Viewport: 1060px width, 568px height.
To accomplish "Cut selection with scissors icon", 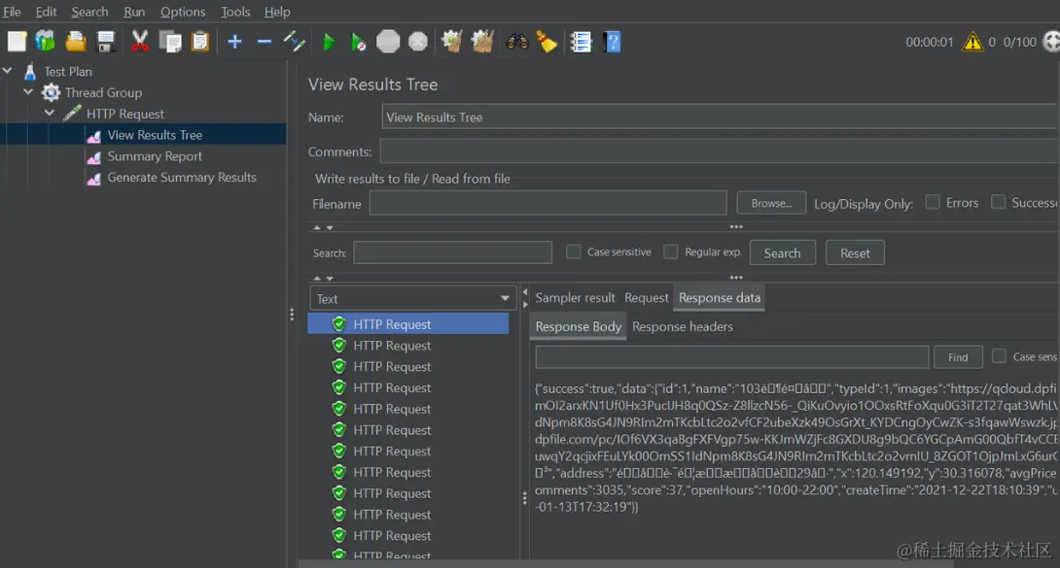I will (x=140, y=42).
